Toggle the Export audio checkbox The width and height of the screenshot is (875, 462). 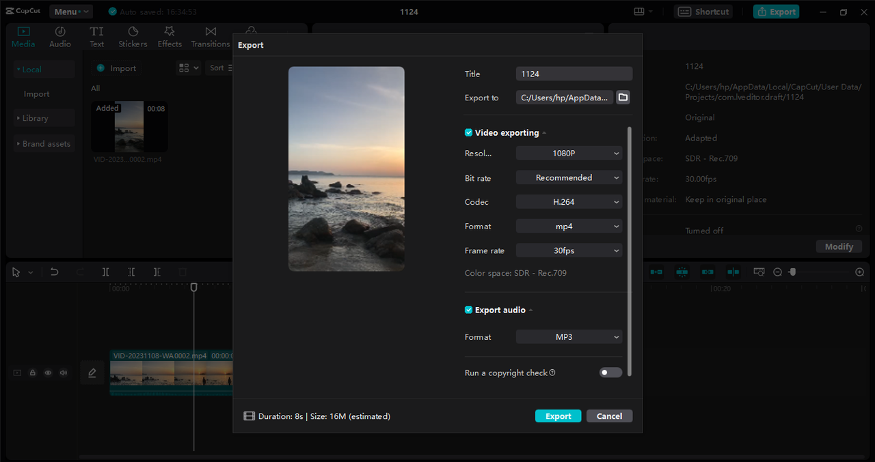click(468, 310)
